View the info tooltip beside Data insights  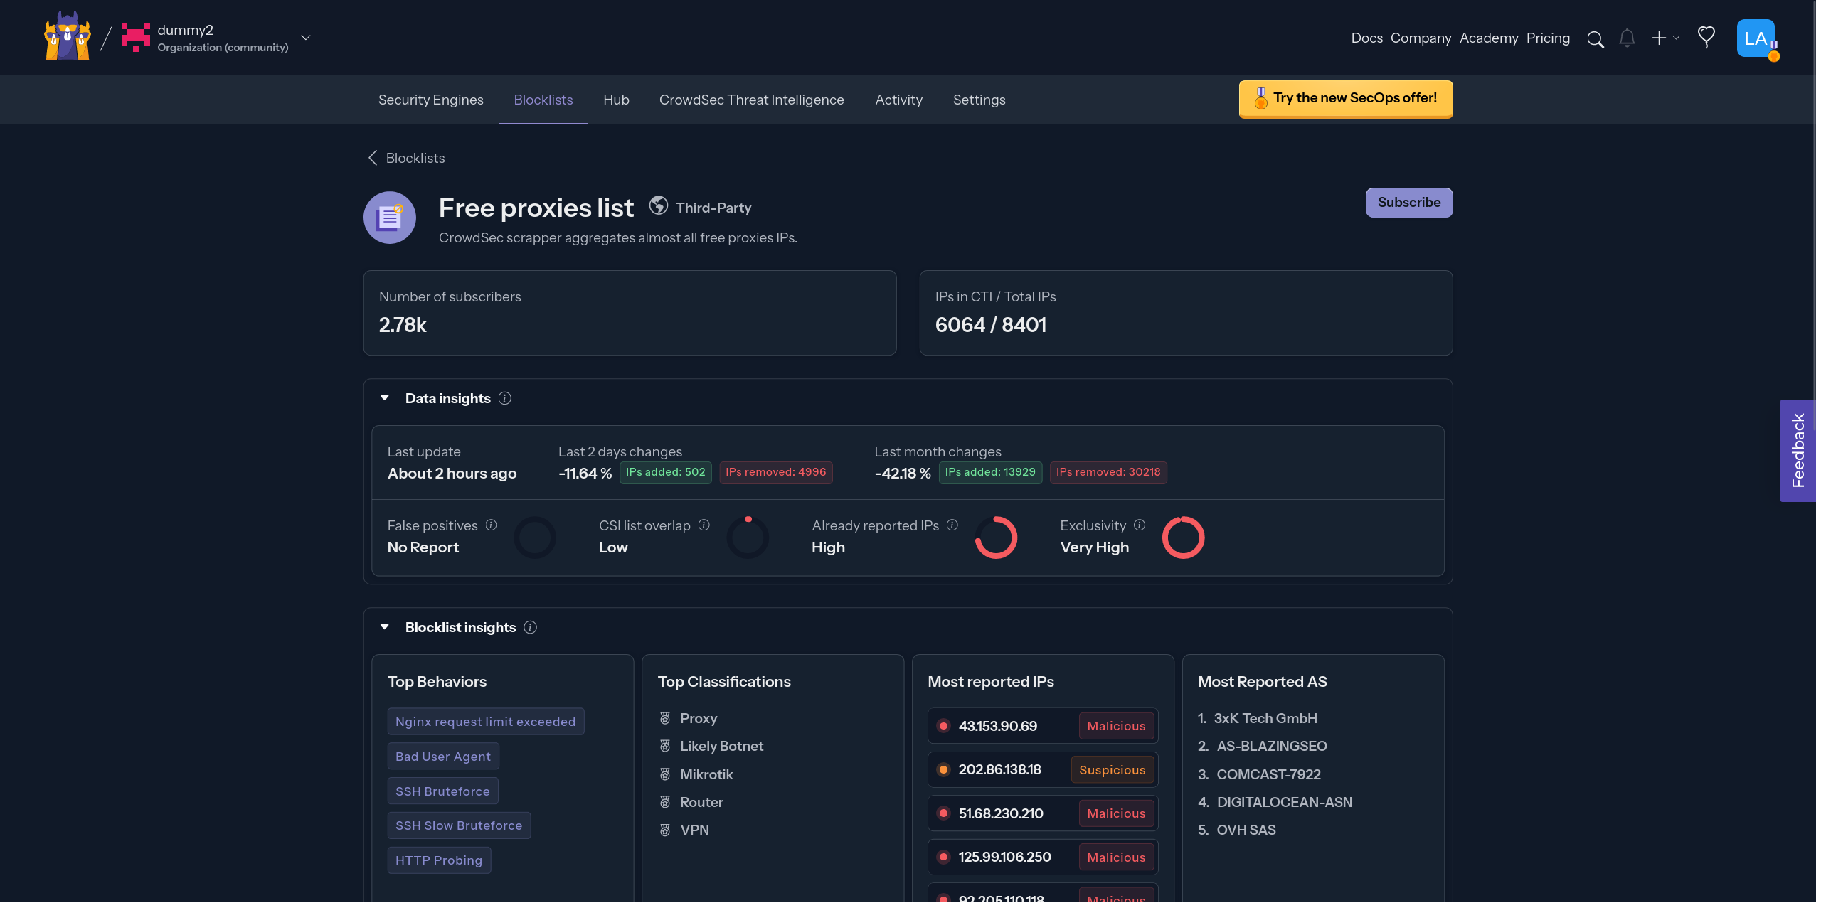point(505,398)
